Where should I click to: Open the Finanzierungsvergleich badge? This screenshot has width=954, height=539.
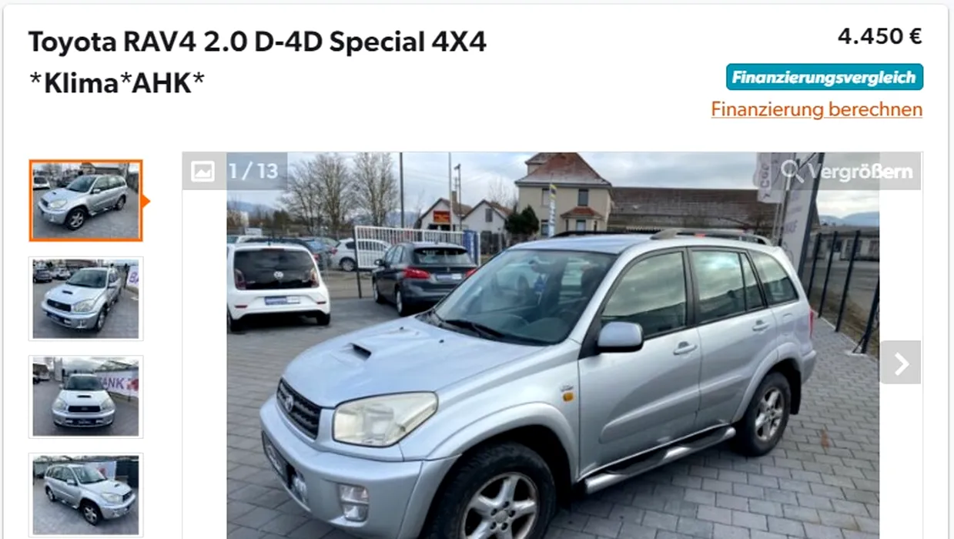(x=824, y=77)
